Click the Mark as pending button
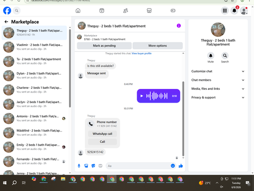The height and width of the screenshot is (191, 254). point(104,46)
